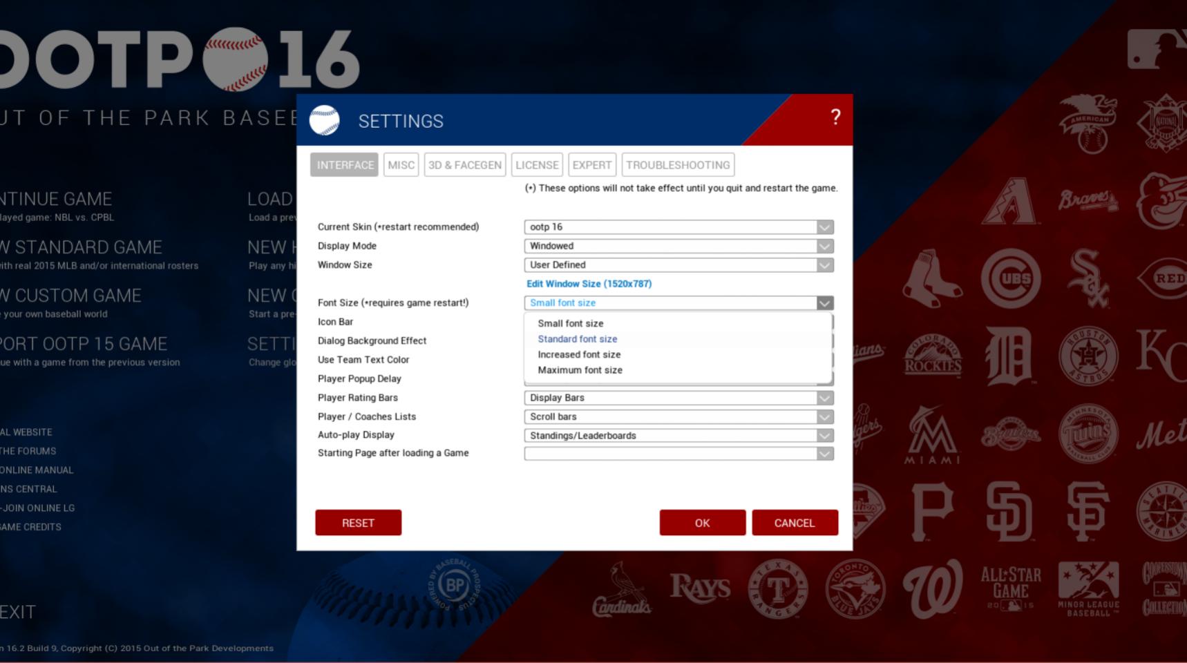Click the Arizona Diamondbacks logo
Viewport: 1187px width, 663px height.
tap(1010, 201)
